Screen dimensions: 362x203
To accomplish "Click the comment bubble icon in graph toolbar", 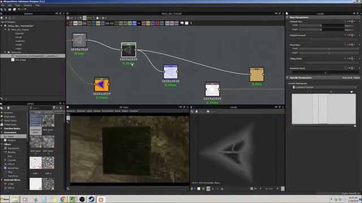I will coord(182,23).
